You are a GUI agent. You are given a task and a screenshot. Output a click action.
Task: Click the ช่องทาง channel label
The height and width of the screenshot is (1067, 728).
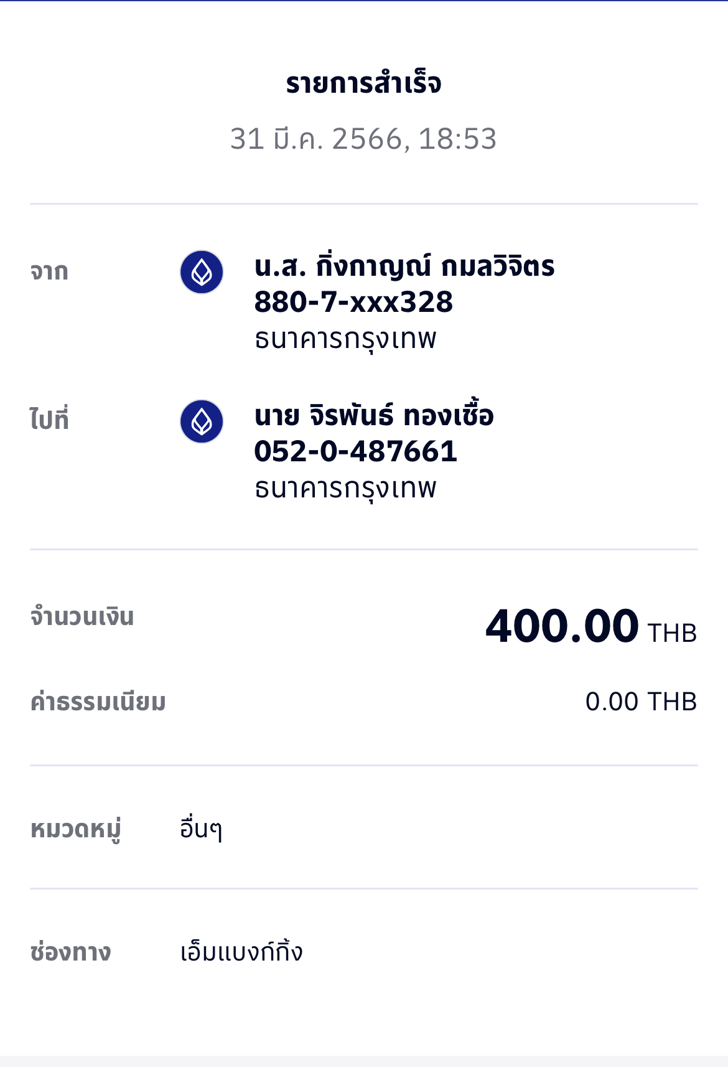71,952
